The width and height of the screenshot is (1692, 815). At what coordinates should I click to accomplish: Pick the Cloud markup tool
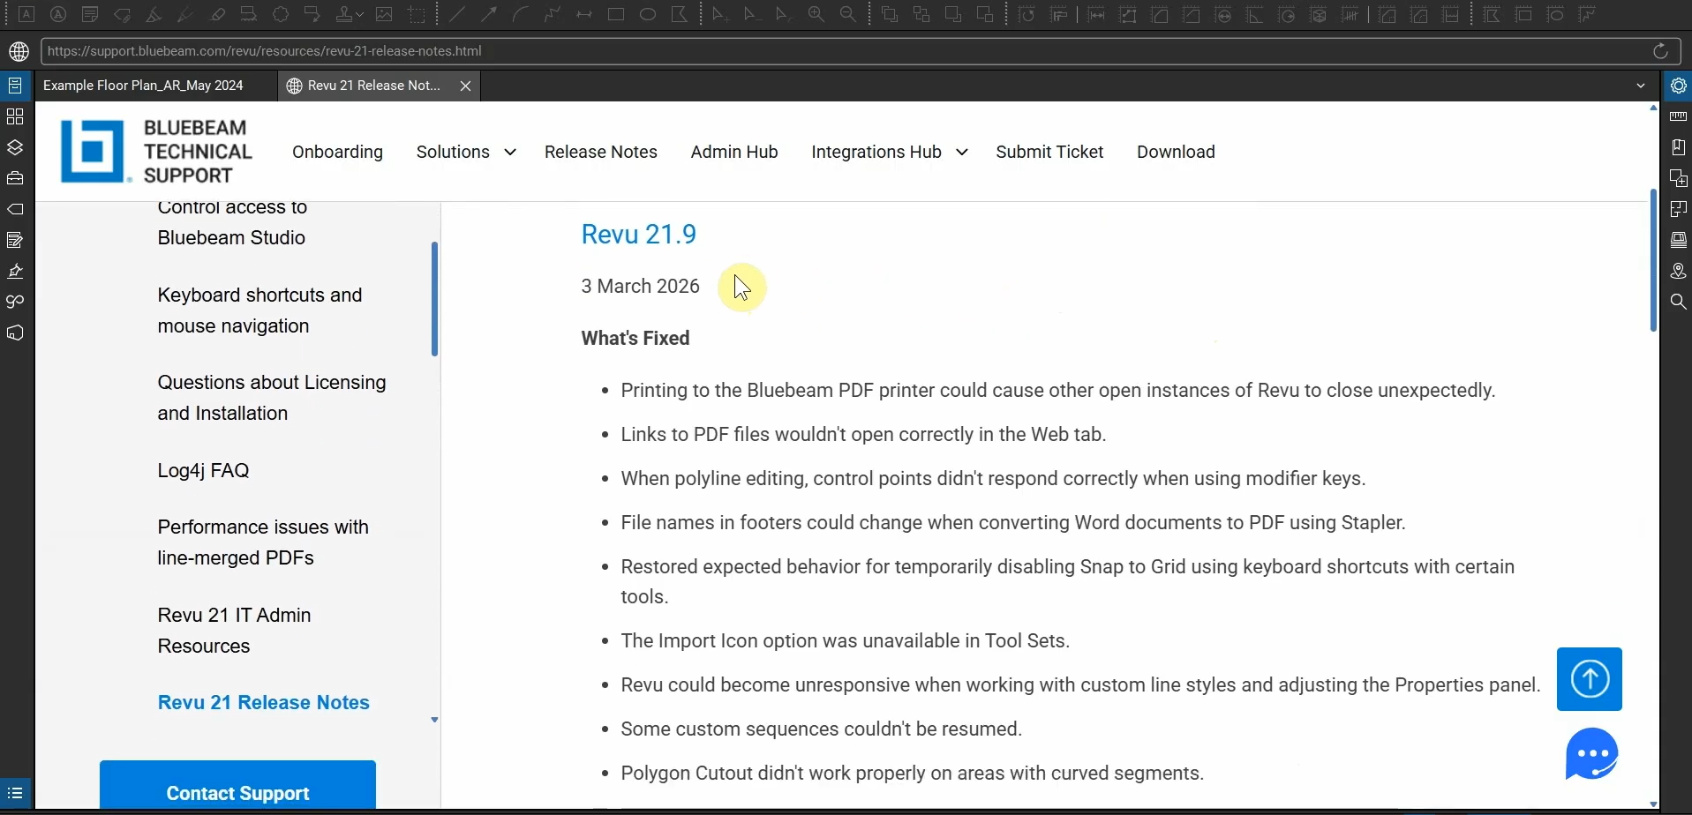[x=281, y=15]
